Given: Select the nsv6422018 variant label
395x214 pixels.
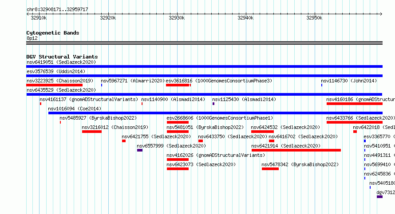Looking at the screenshot, I should point(374,127).
